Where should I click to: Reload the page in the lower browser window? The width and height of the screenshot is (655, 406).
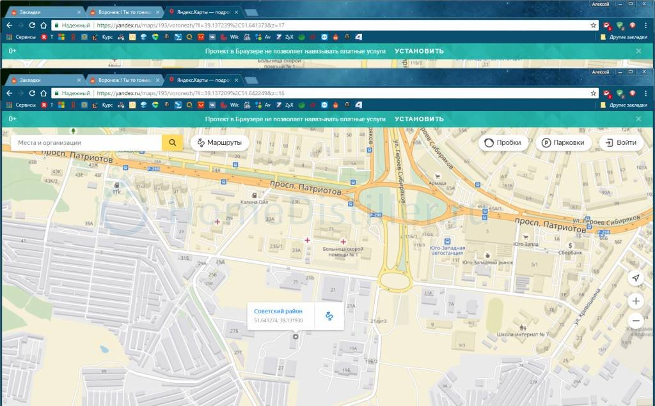click(32, 93)
